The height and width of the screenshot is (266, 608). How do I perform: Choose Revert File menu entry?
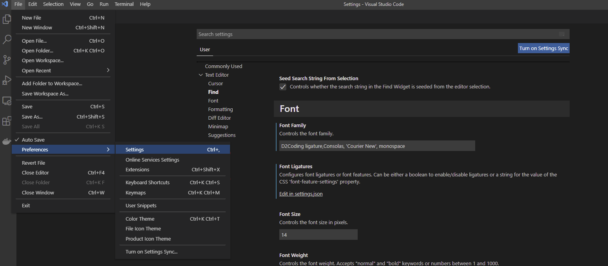(63, 163)
